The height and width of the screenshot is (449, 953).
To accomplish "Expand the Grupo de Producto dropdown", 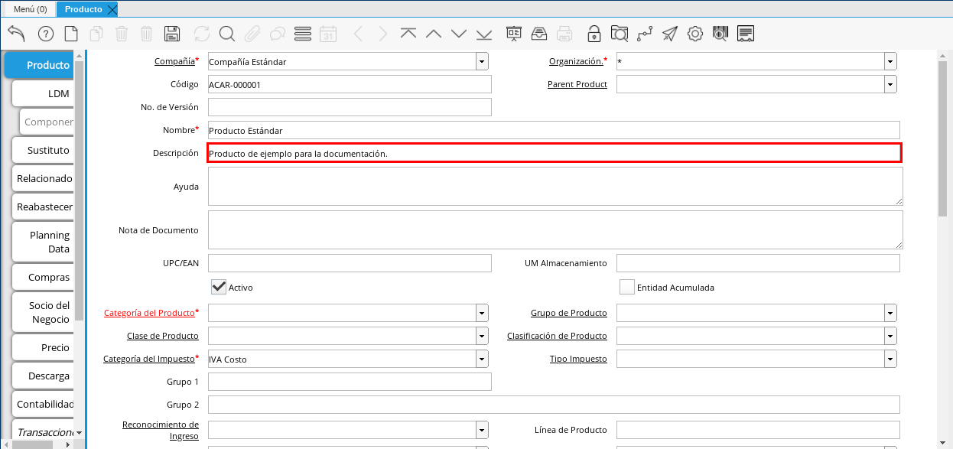I will tap(890, 313).
